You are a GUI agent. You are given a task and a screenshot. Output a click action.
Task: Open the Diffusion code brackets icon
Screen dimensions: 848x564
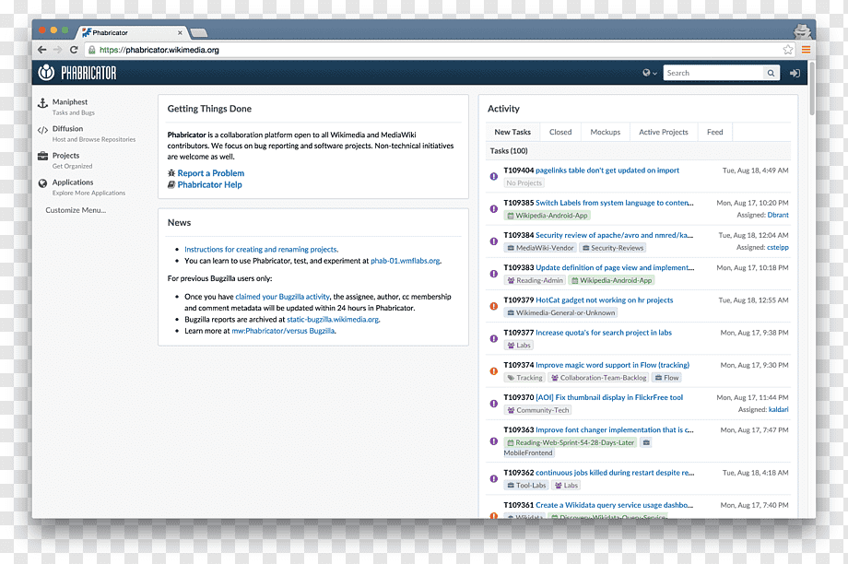click(x=42, y=130)
